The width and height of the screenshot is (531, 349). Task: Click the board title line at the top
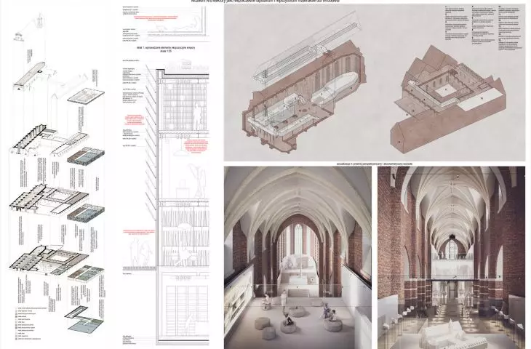265,1
